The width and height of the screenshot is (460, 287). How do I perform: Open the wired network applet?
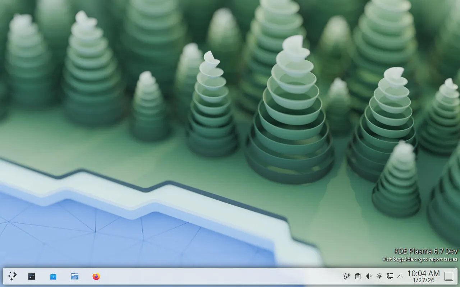click(390, 276)
